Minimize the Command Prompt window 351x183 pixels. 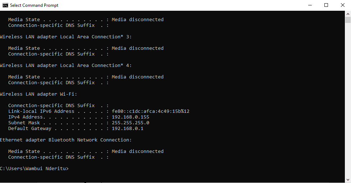coord(310,5)
